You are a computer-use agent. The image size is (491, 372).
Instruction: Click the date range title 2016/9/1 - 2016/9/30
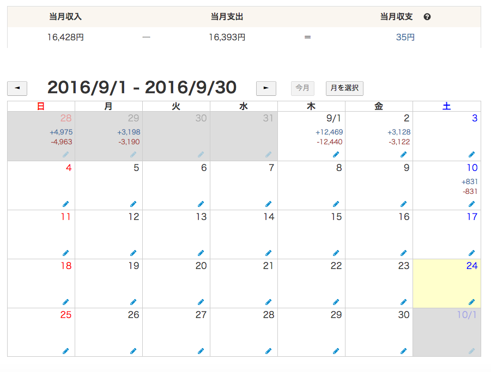[x=142, y=87]
